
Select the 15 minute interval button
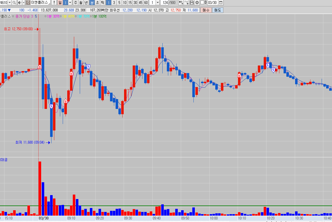point(130,3)
